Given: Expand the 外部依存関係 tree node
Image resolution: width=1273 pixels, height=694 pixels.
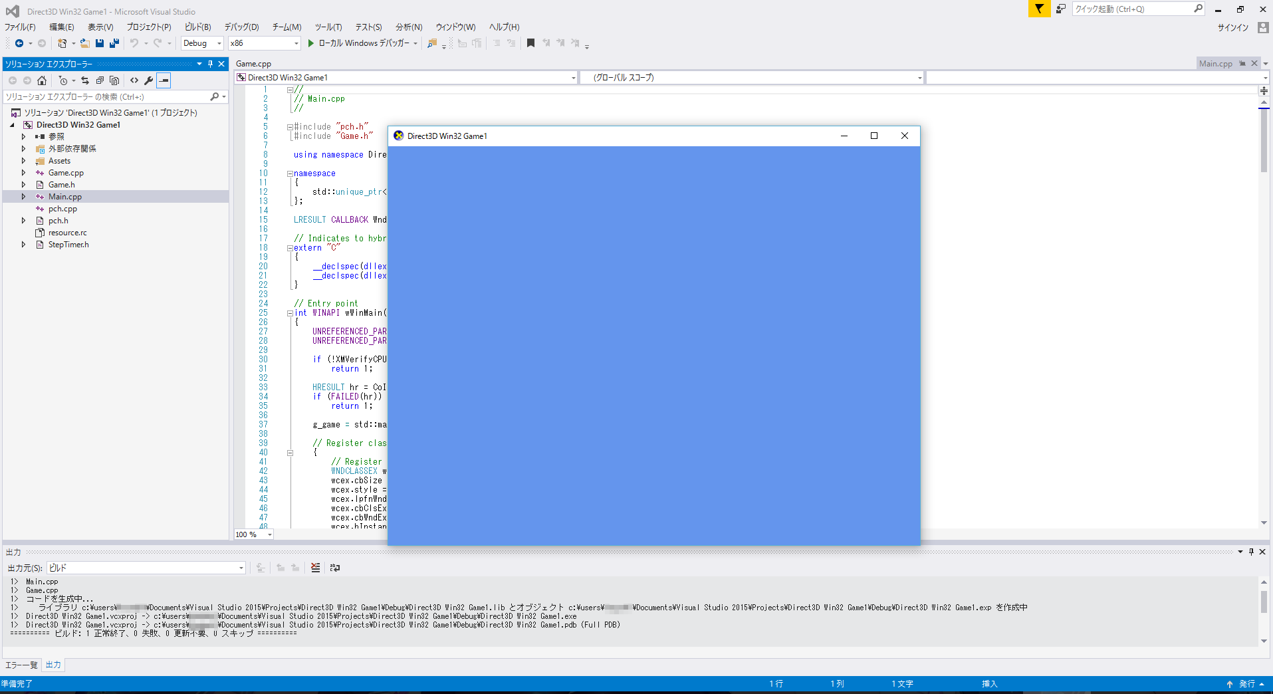Looking at the screenshot, I should (23, 149).
